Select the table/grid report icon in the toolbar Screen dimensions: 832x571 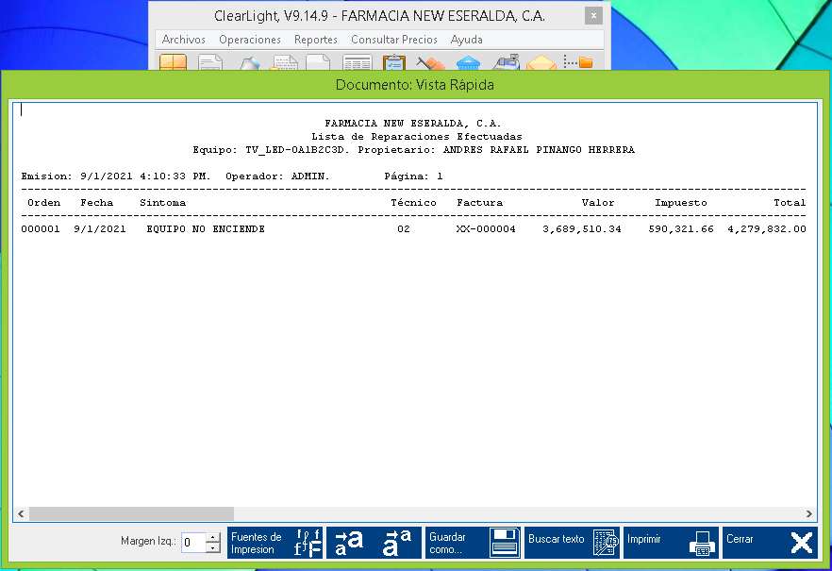point(356,63)
